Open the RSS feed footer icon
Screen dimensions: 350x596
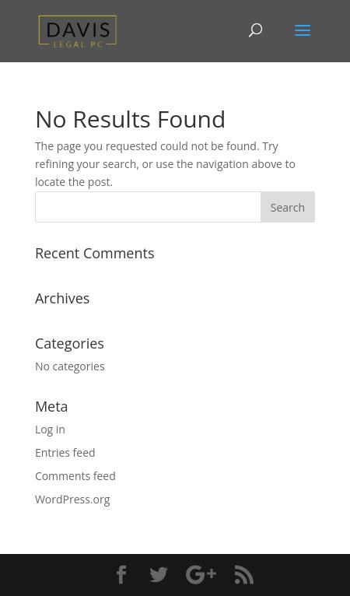[x=244, y=575]
